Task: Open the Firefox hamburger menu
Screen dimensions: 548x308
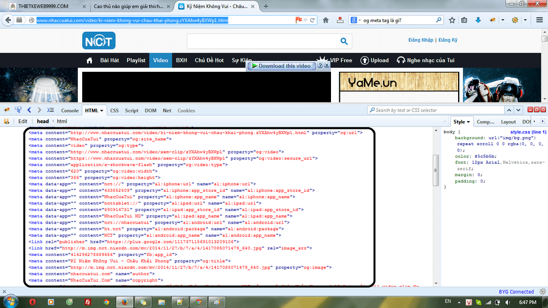Action: [x=540, y=20]
